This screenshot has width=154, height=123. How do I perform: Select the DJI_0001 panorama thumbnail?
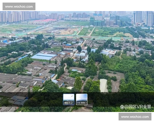coord(82,99)
